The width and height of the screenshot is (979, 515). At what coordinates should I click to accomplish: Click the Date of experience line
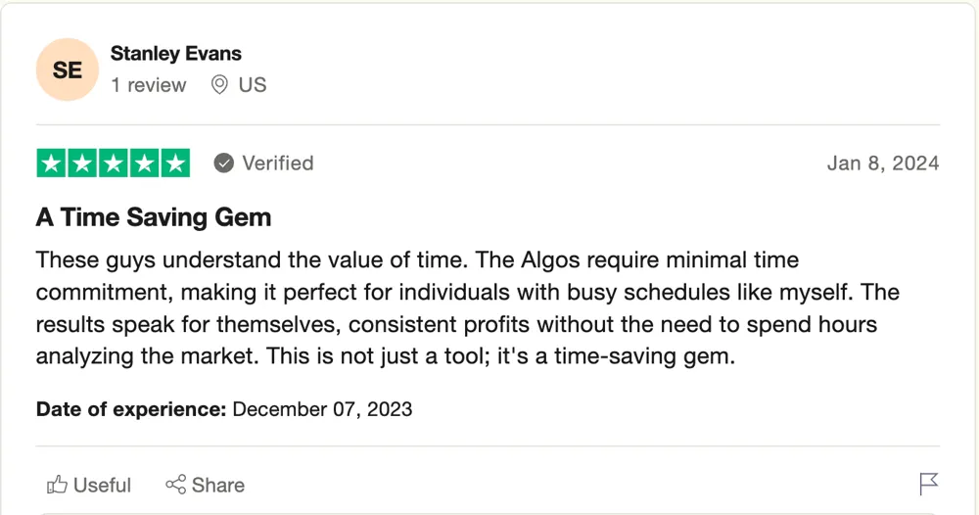coord(224,409)
